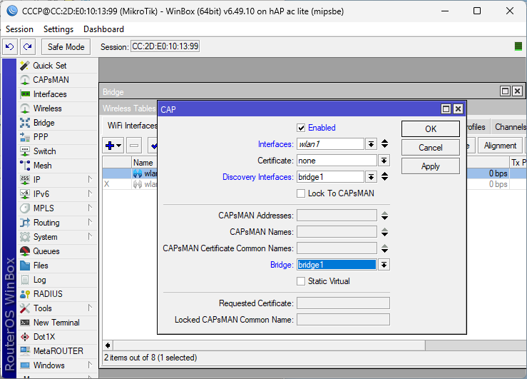527x379 pixels.
Task: Switch to the WiFi Interfaces tab
Action: point(132,126)
